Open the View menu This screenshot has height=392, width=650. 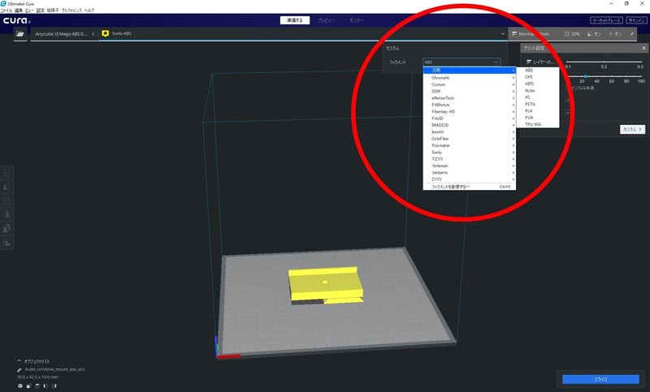(29, 11)
